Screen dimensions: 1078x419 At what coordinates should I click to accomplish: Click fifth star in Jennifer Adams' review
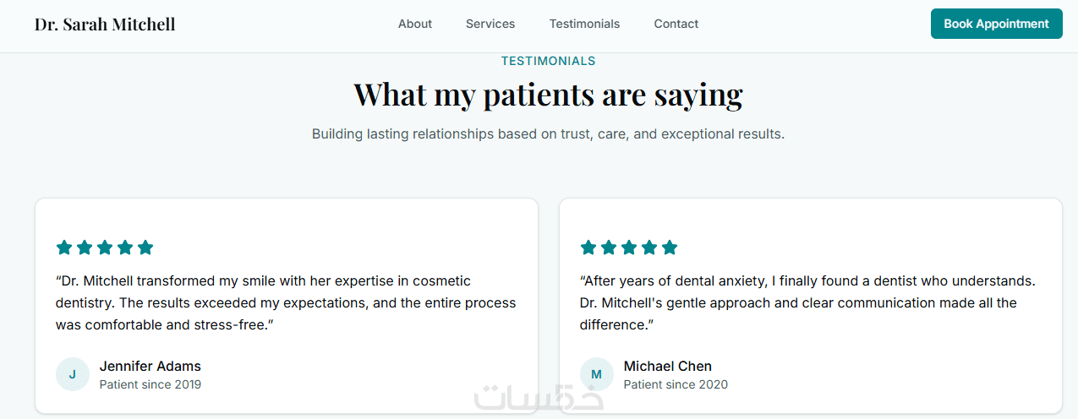click(145, 248)
